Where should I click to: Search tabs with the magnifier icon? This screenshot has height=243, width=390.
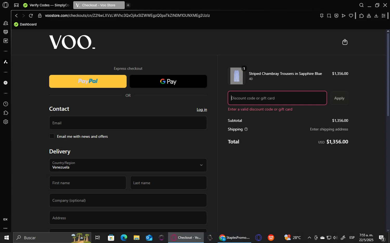361,5
